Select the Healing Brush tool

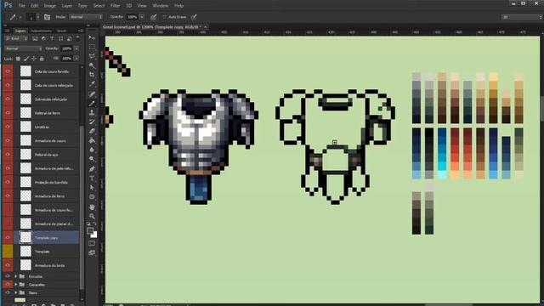click(92, 94)
